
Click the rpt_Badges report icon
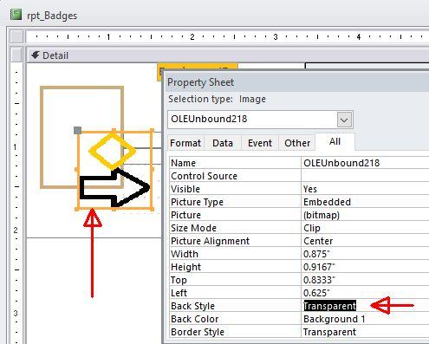point(16,15)
